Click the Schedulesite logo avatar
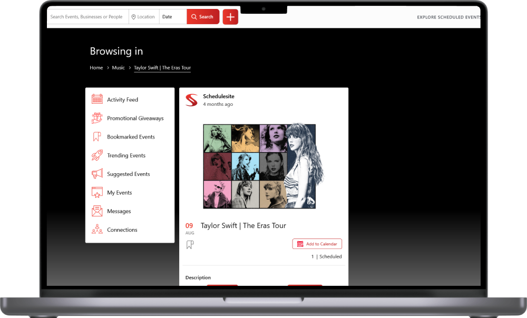Viewport: 527px width, 318px height. 192,100
